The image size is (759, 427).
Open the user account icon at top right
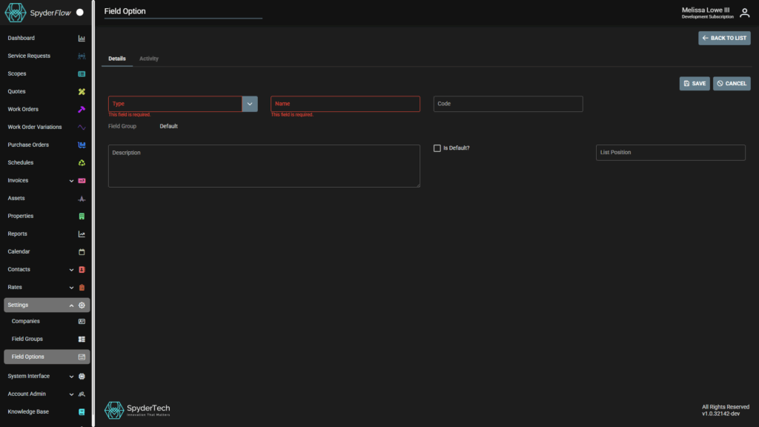pyautogui.click(x=744, y=13)
